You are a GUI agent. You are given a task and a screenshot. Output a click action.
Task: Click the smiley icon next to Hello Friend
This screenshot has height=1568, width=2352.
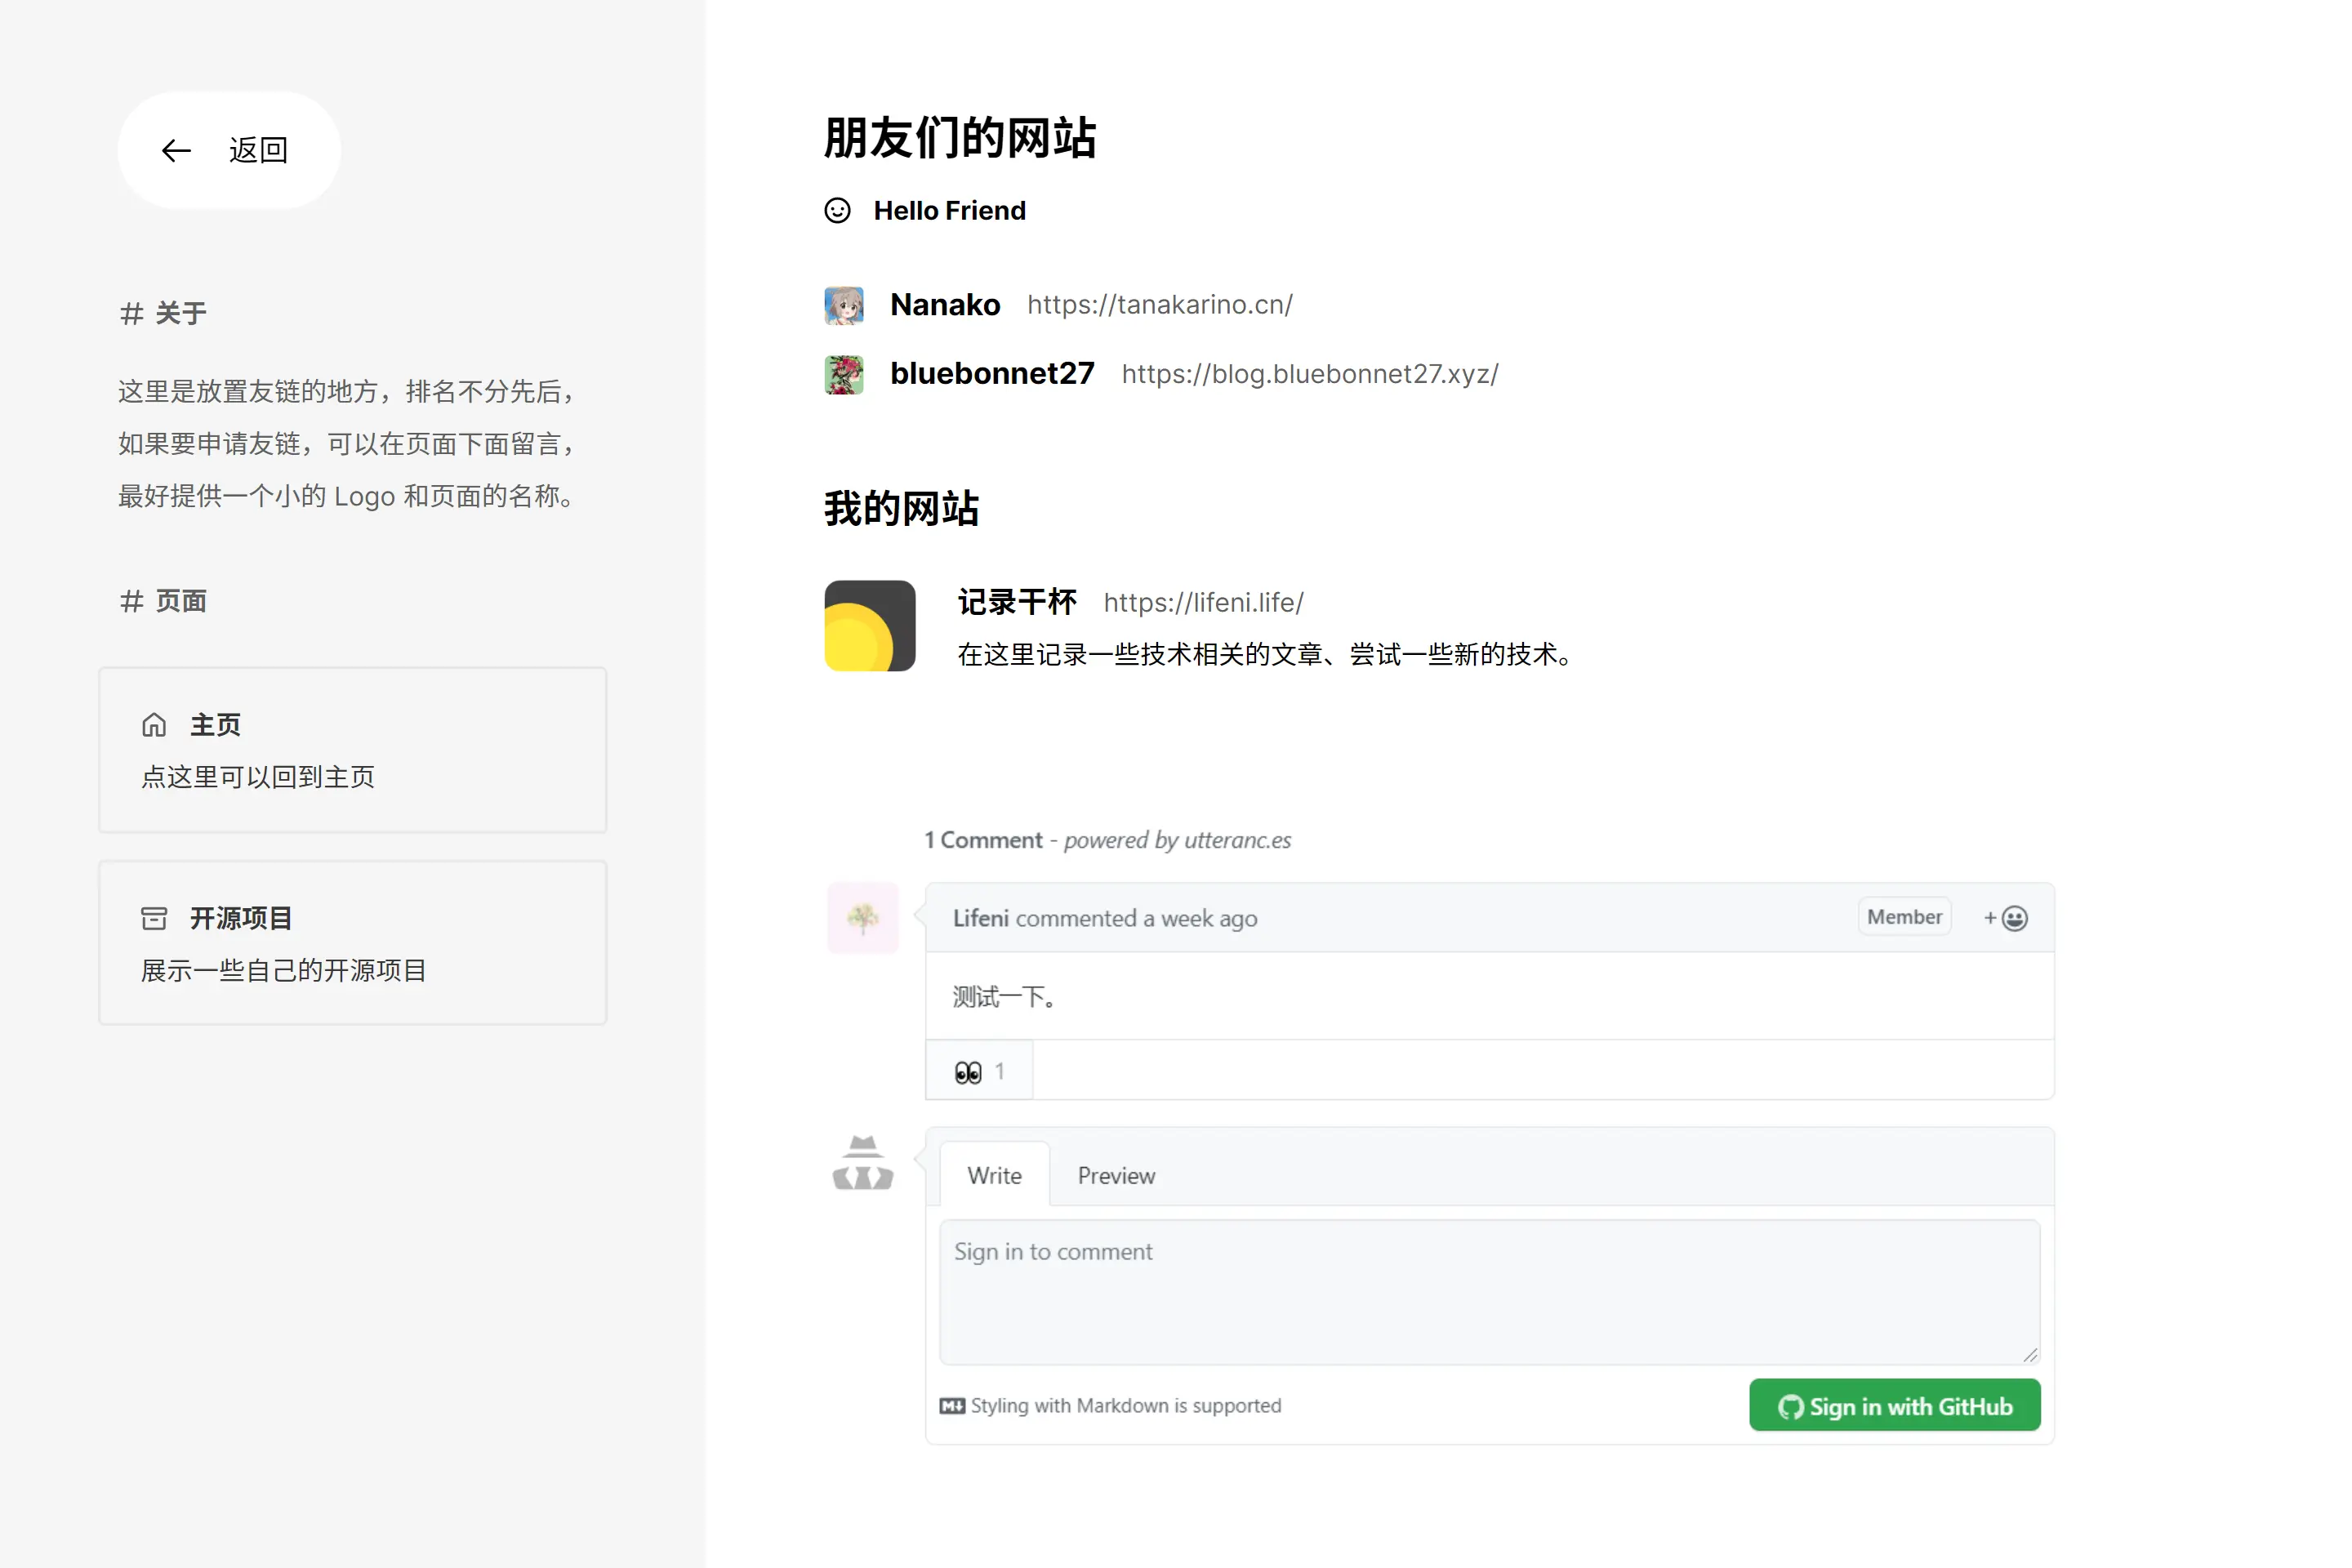point(837,211)
